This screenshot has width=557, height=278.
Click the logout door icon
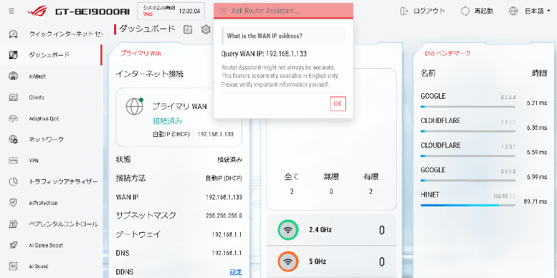[405, 11]
